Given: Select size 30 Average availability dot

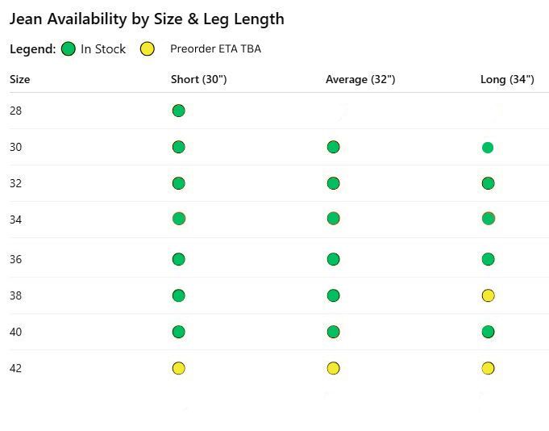Looking at the screenshot, I should coord(334,147).
